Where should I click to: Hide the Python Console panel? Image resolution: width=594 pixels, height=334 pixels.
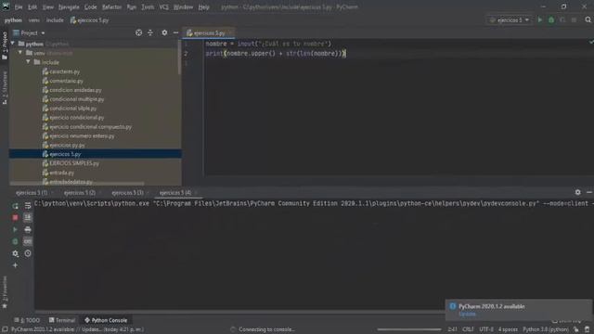[589, 192]
